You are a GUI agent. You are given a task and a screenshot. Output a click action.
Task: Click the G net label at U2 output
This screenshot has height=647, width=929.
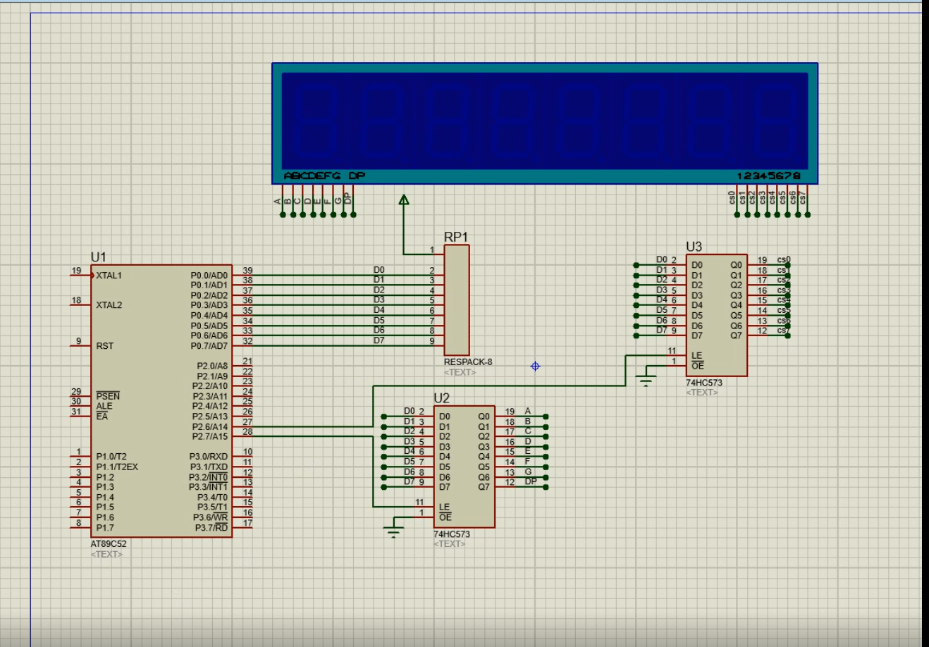[x=528, y=472]
